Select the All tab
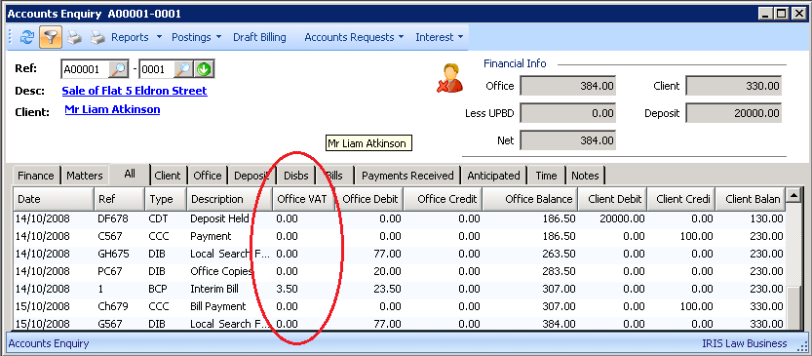812x356 pixels. [x=130, y=175]
